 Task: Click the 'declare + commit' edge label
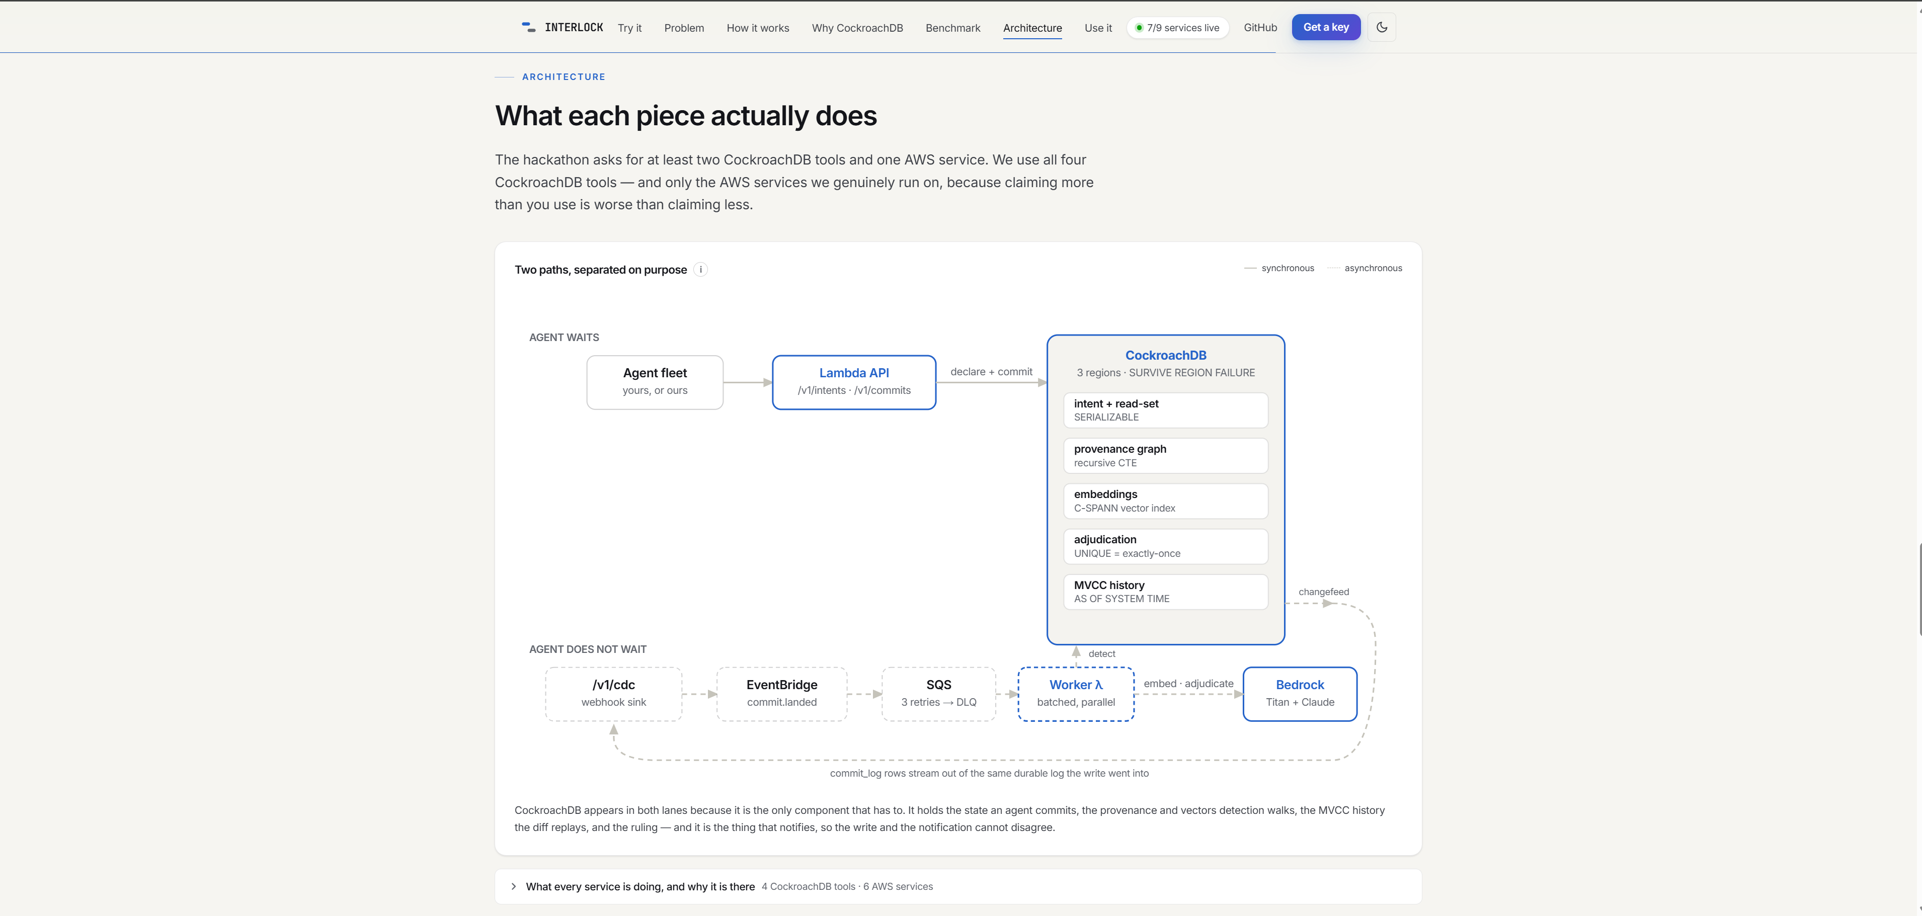[x=991, y=372]
